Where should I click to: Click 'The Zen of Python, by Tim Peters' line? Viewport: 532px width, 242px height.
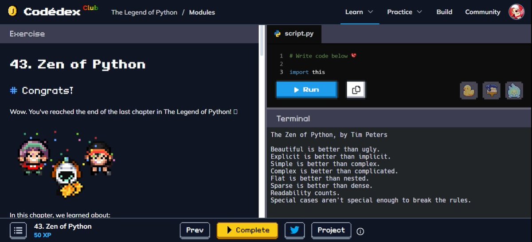[329, 134]
